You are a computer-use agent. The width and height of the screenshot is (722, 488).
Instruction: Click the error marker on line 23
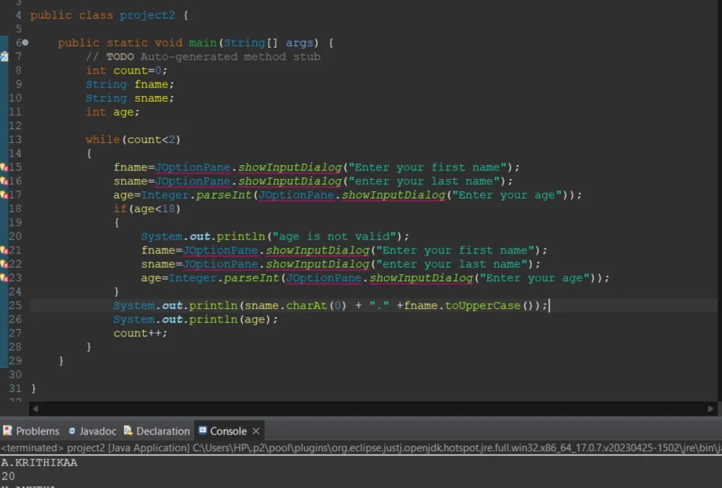coord(4,278)
